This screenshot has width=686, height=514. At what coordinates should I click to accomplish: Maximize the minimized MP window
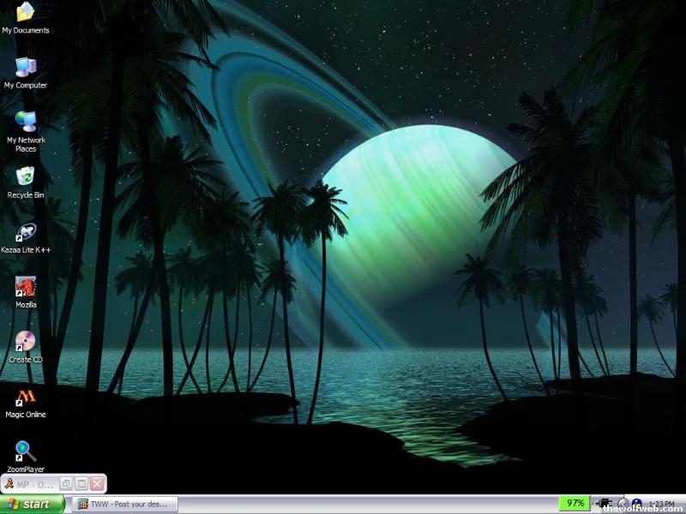tap(81, 484)
